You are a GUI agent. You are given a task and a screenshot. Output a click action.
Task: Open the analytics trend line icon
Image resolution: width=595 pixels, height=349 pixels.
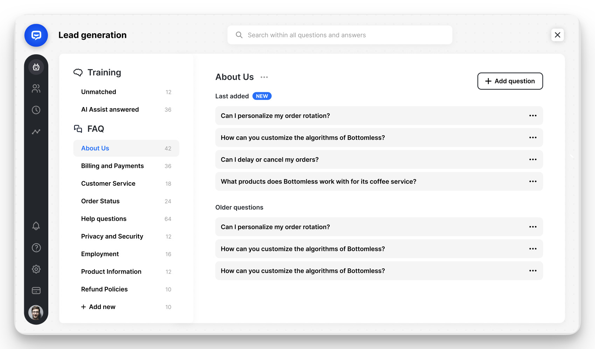[36, 132]
